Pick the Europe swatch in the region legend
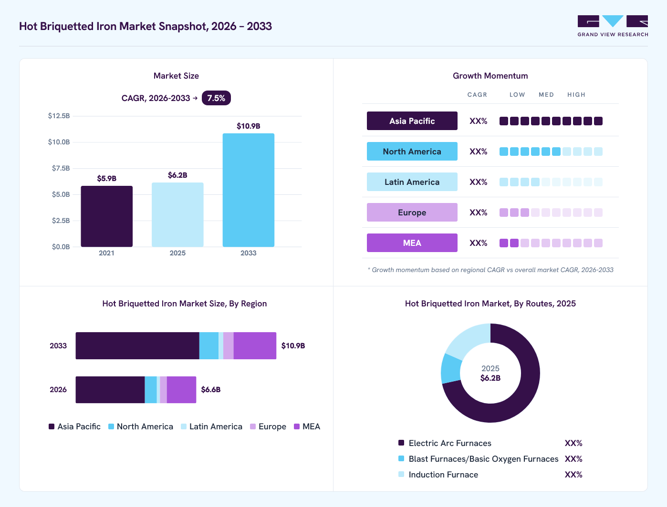Viewport: 667px width, 507px height. [253, 426]
